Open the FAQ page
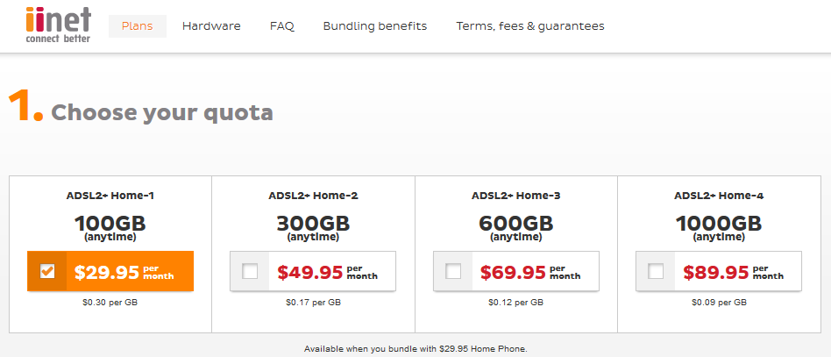The image size is (831, 357). (x=282, y=26)
